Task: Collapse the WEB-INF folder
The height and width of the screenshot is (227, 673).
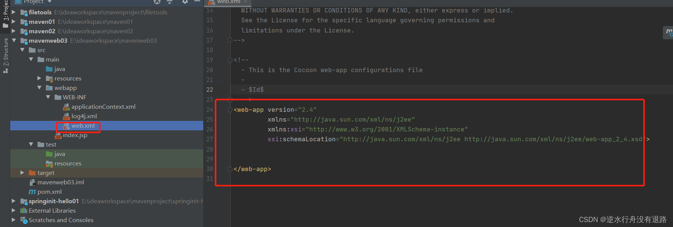Action: (48, 97)
